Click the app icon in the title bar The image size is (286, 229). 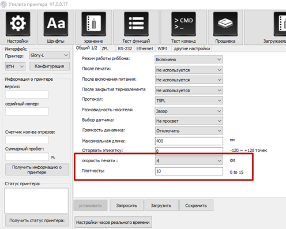(3, 4)
